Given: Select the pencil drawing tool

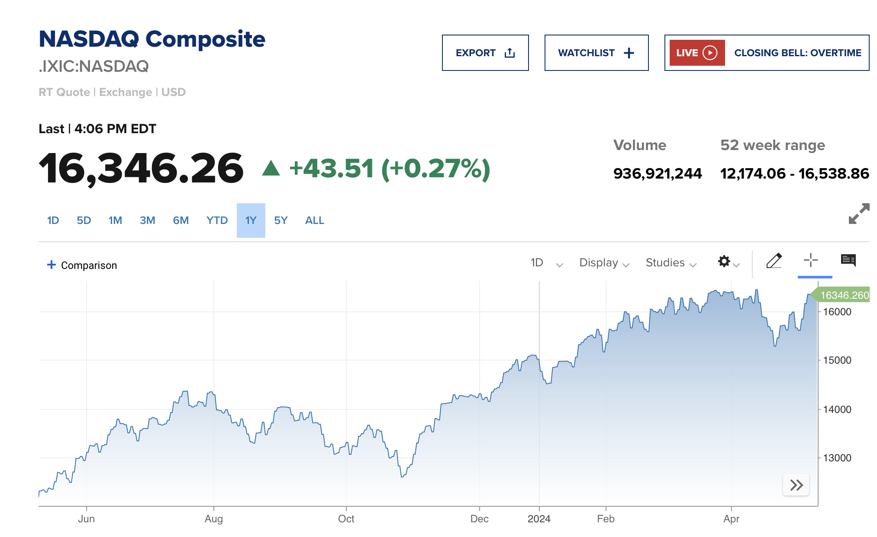Looking at the screenshot, I should point(774,261).
